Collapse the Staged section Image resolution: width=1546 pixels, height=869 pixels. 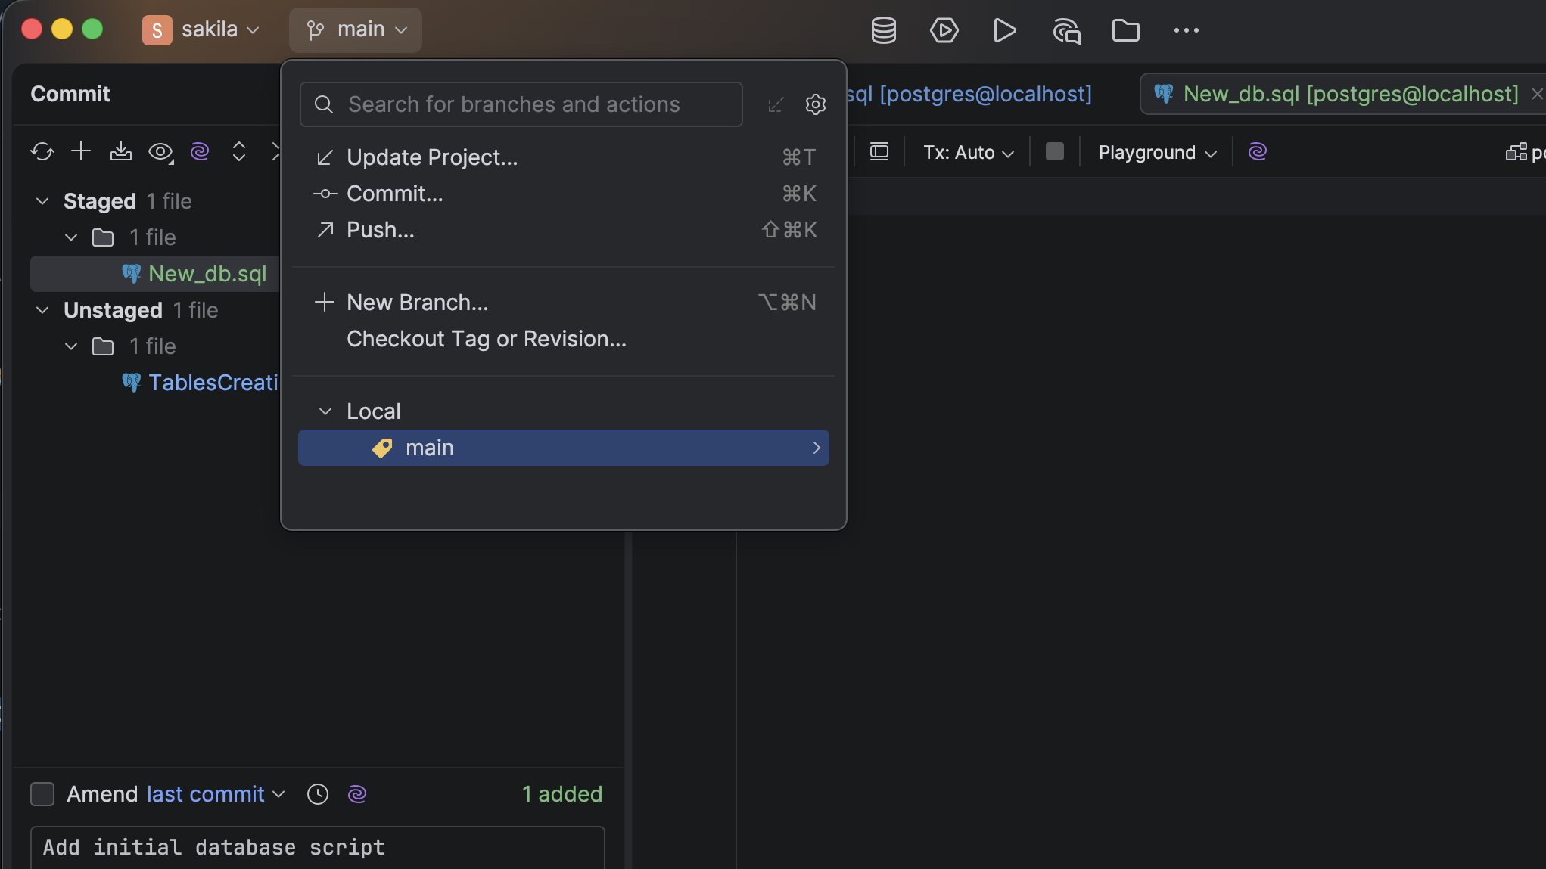[42, 201]
